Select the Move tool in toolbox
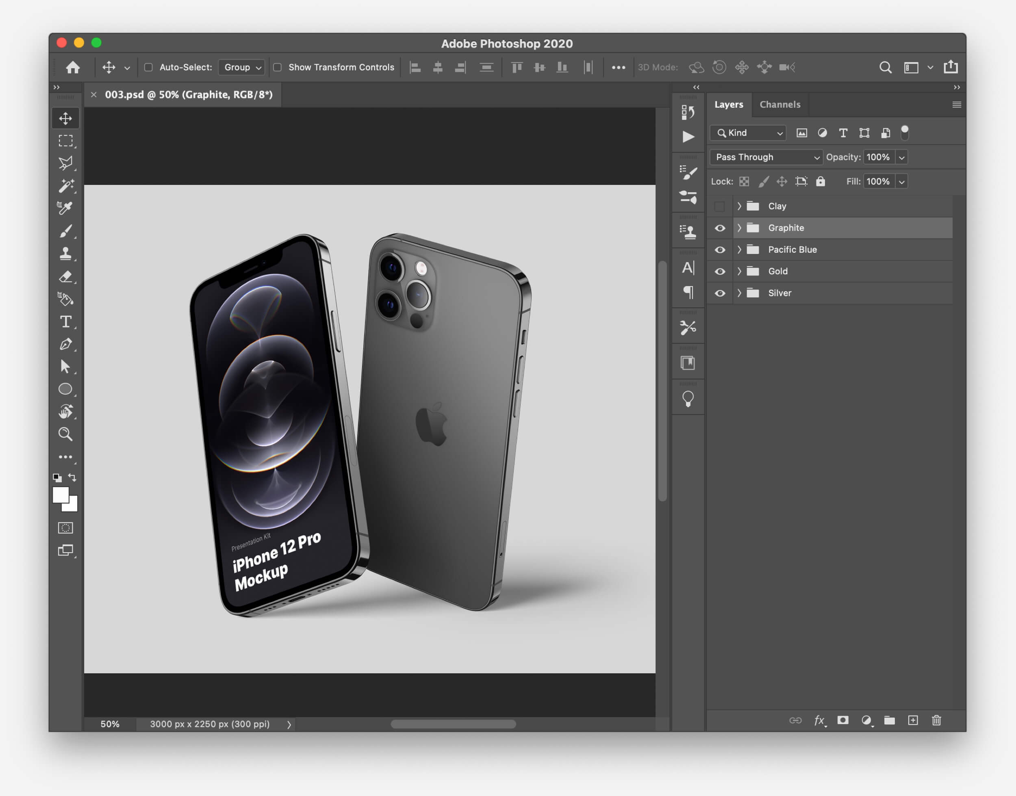1016x796 pixels. pos(65,118)
